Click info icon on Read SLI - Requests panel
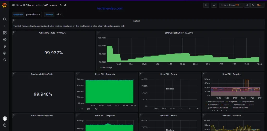 click(x=77, y=73)
